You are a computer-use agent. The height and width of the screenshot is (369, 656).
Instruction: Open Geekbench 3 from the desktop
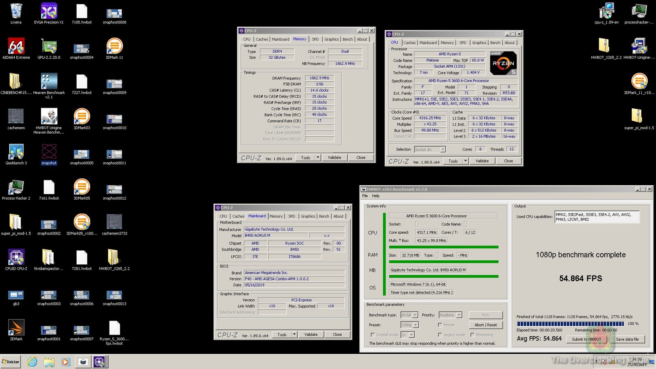click(16, 152)
